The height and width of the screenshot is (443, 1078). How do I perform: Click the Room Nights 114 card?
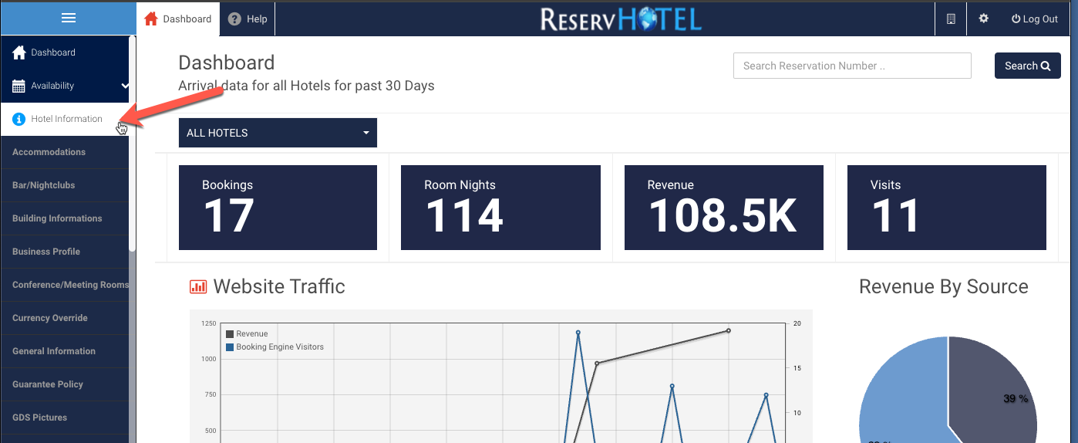500,208
